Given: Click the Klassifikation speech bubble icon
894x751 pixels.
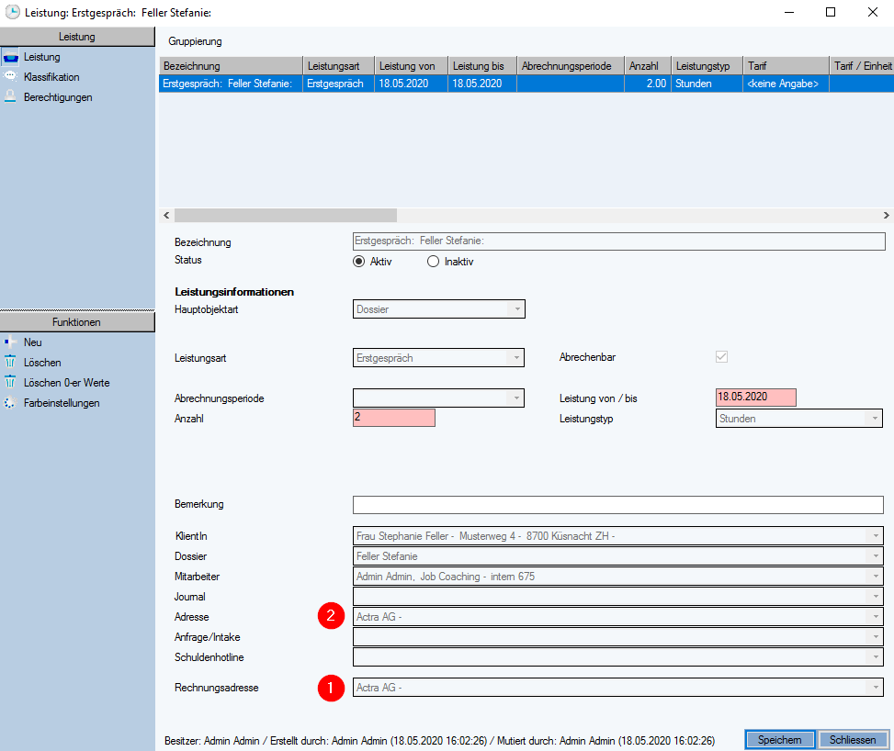Looking at the screenshot, I should coord(10,76).
